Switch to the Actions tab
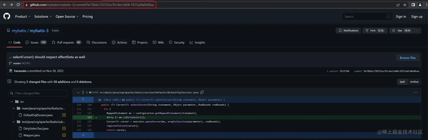The width and height of the screenshot is (428, 140). click(x=119, y=42)
